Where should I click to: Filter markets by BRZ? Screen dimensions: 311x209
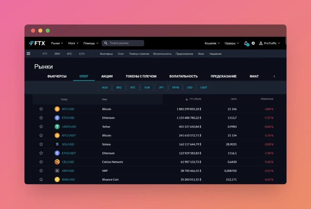click(119, 87)
